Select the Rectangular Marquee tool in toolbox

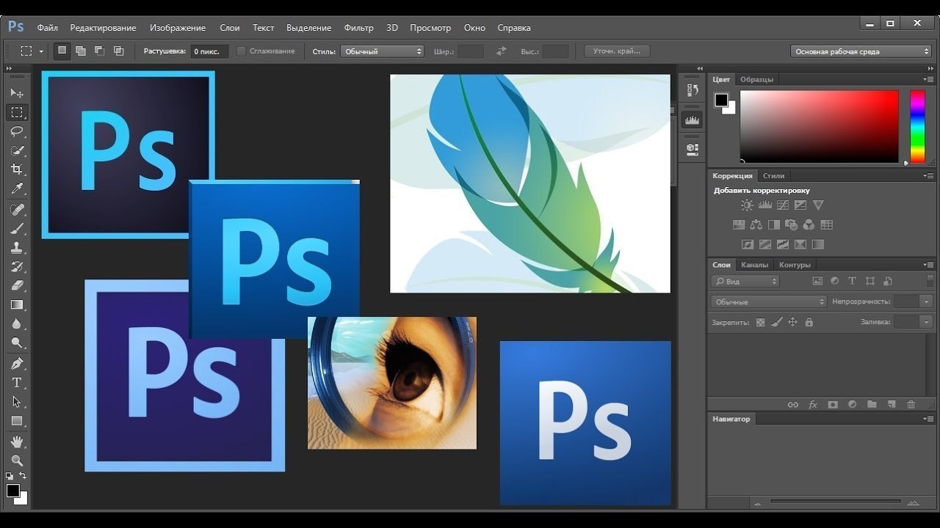tap(16, 112)
